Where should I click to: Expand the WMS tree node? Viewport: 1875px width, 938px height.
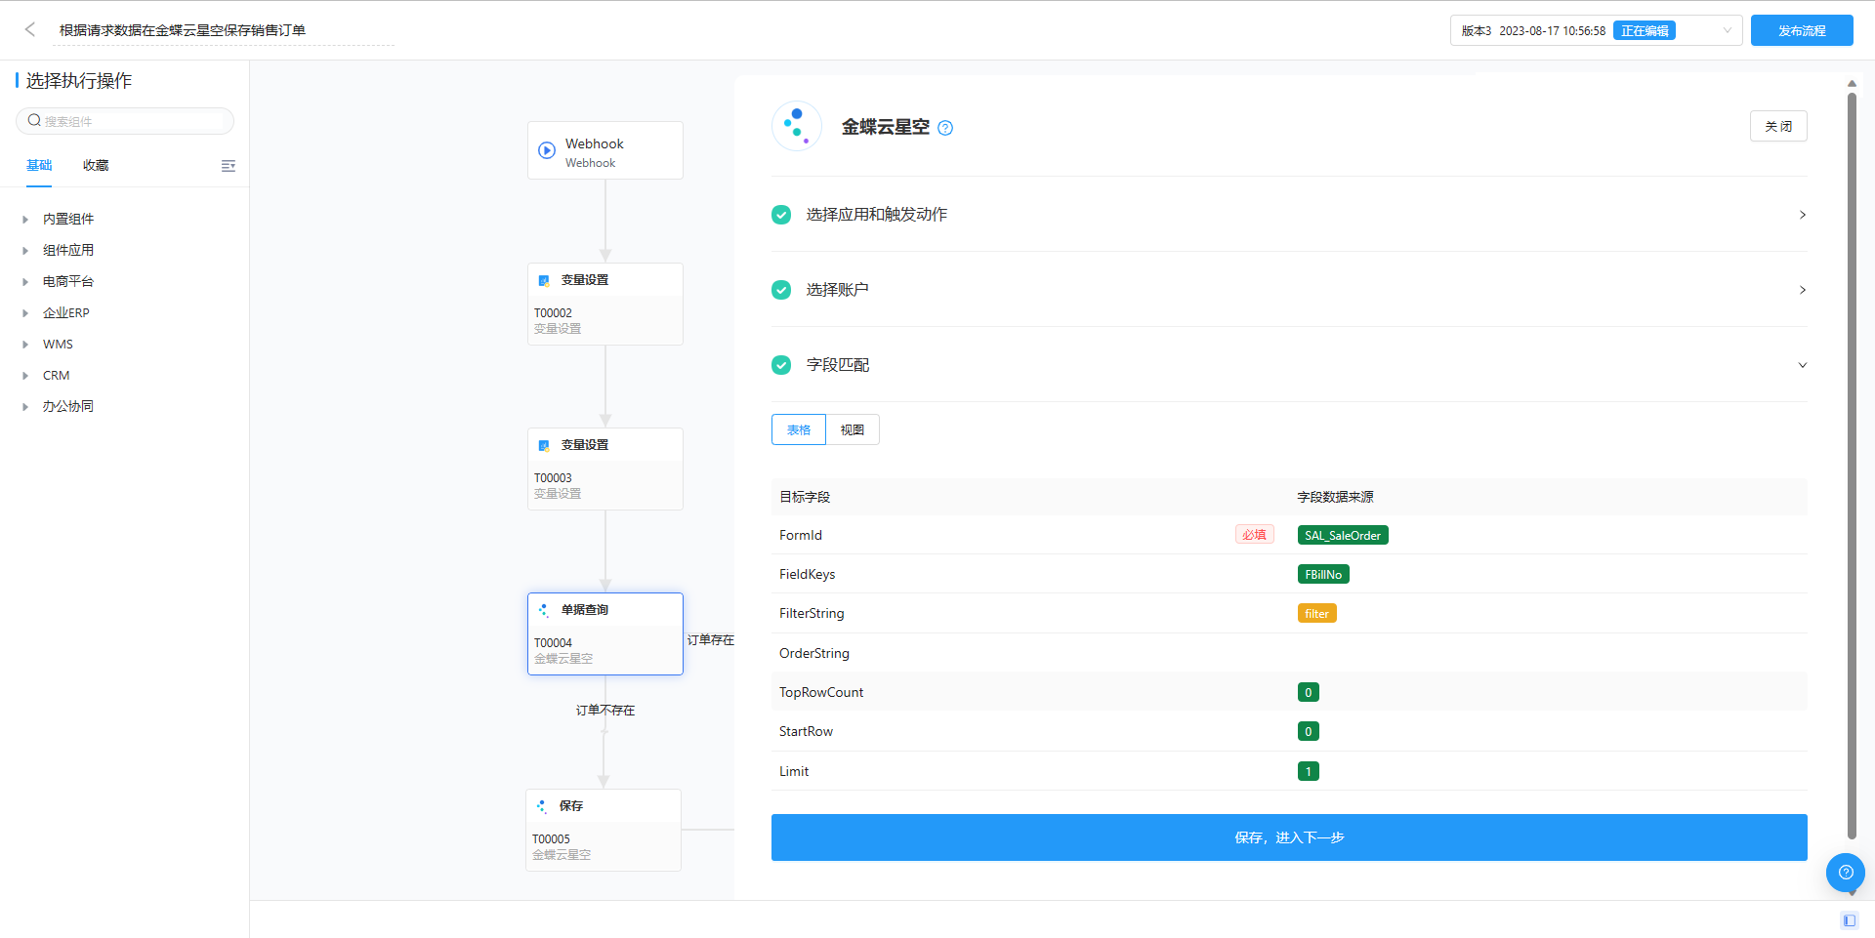tap(25, 345)
